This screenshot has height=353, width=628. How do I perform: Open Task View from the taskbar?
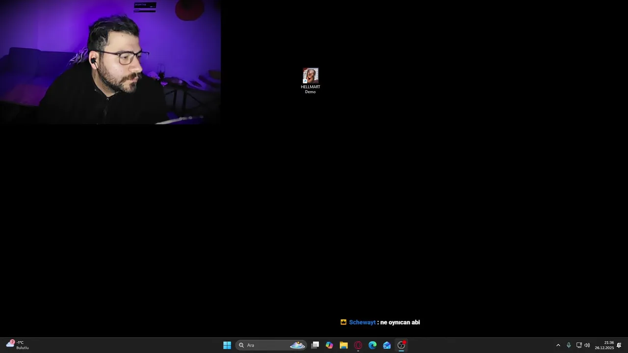point(315,345)
